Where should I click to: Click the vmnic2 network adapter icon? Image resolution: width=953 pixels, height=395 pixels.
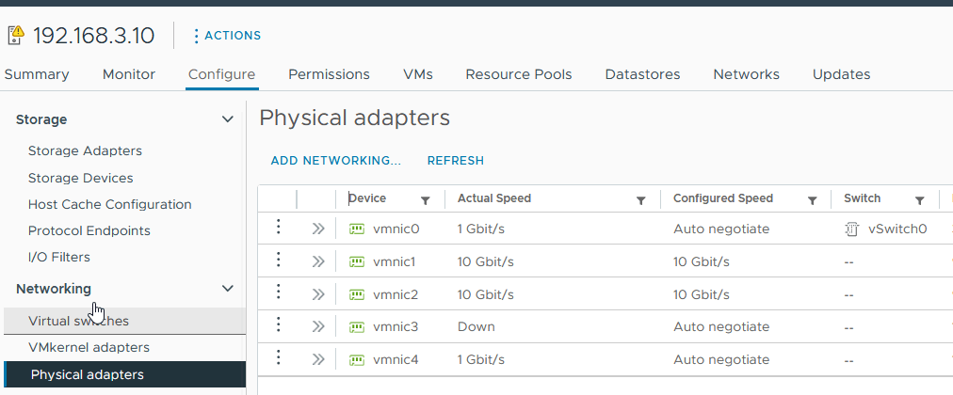click(x=357, y=294)
